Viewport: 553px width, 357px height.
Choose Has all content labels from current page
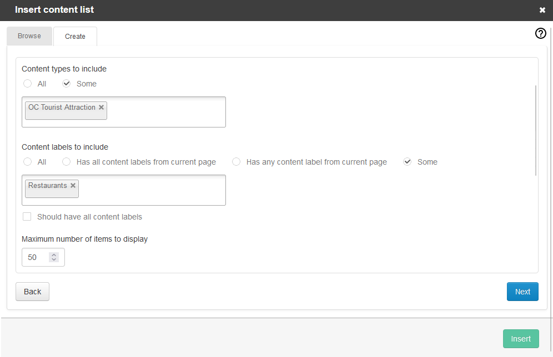pyautogui.click(x=66, y=161)
